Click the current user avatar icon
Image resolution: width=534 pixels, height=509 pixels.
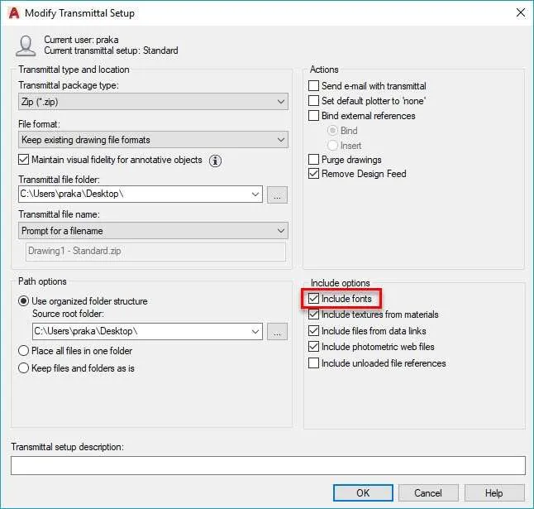[26, 46]
